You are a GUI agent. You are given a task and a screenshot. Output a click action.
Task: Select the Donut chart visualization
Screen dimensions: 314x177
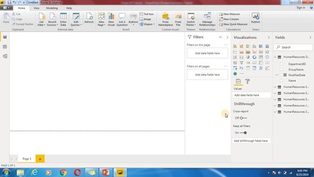pos(254,57)
